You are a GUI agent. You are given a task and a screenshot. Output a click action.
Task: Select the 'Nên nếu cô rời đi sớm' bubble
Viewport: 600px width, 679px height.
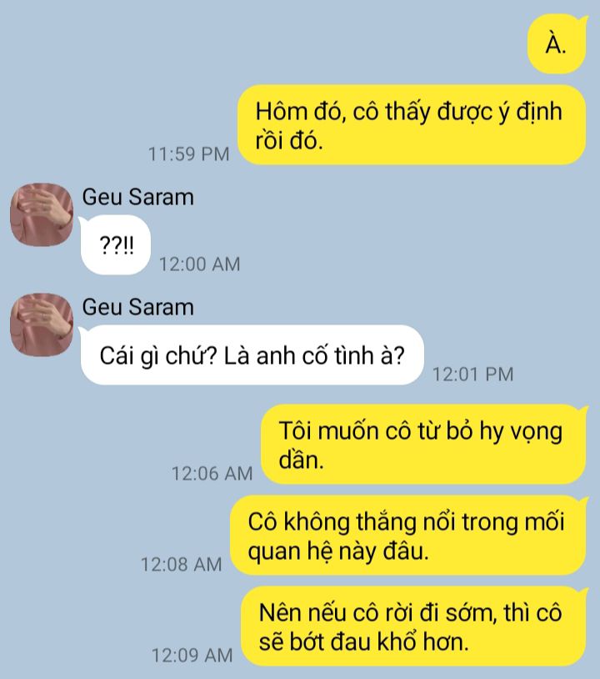coord(414,626)
